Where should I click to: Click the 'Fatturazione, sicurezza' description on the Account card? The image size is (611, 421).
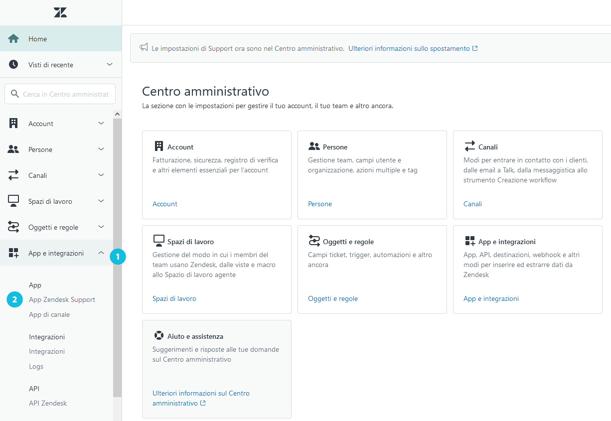(215, 165)
